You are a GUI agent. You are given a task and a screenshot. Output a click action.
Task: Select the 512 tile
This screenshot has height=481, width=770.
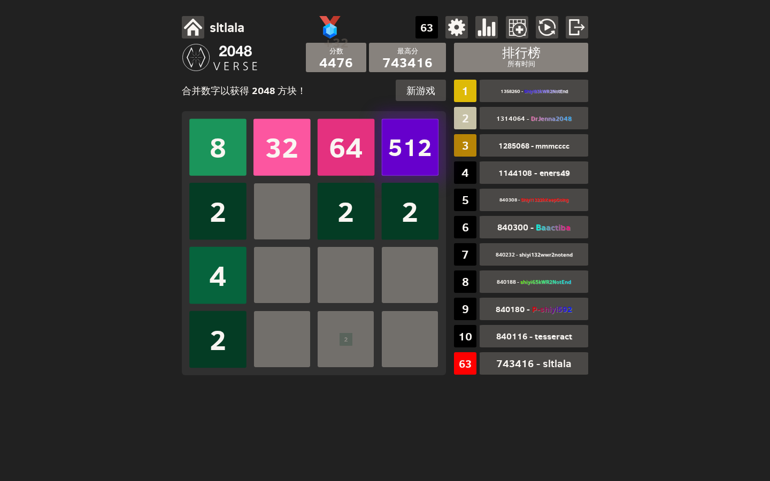click(410, 147)
